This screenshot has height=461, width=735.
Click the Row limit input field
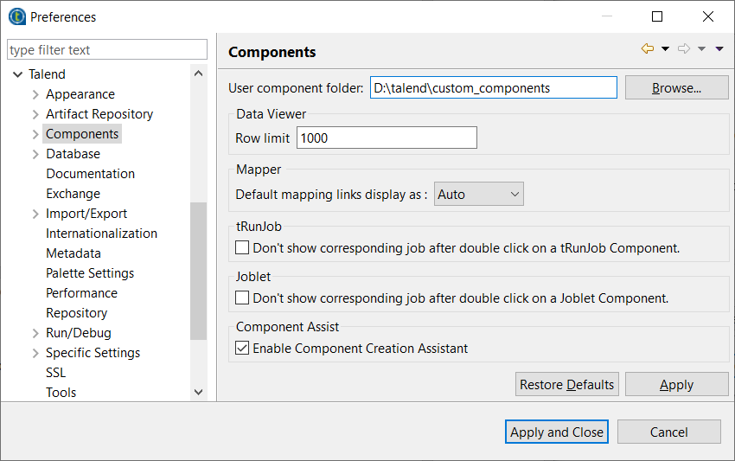pos(387,138)
